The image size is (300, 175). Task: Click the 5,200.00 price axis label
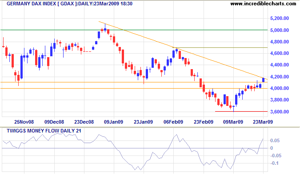point(280,19)
